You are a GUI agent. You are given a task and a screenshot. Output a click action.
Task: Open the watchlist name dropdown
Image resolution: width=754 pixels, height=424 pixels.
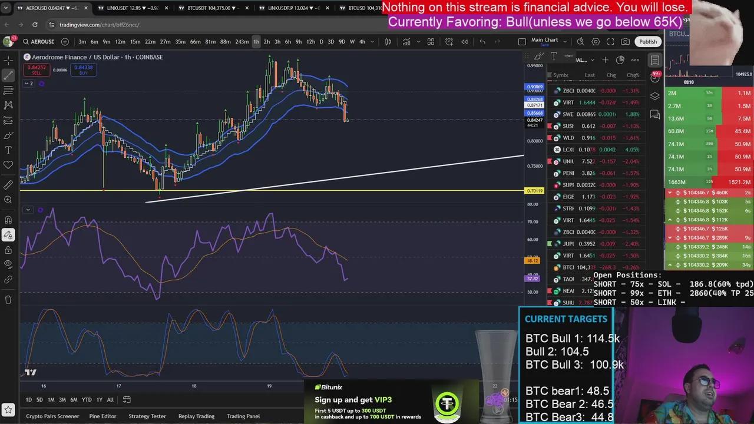click(584, 59)
